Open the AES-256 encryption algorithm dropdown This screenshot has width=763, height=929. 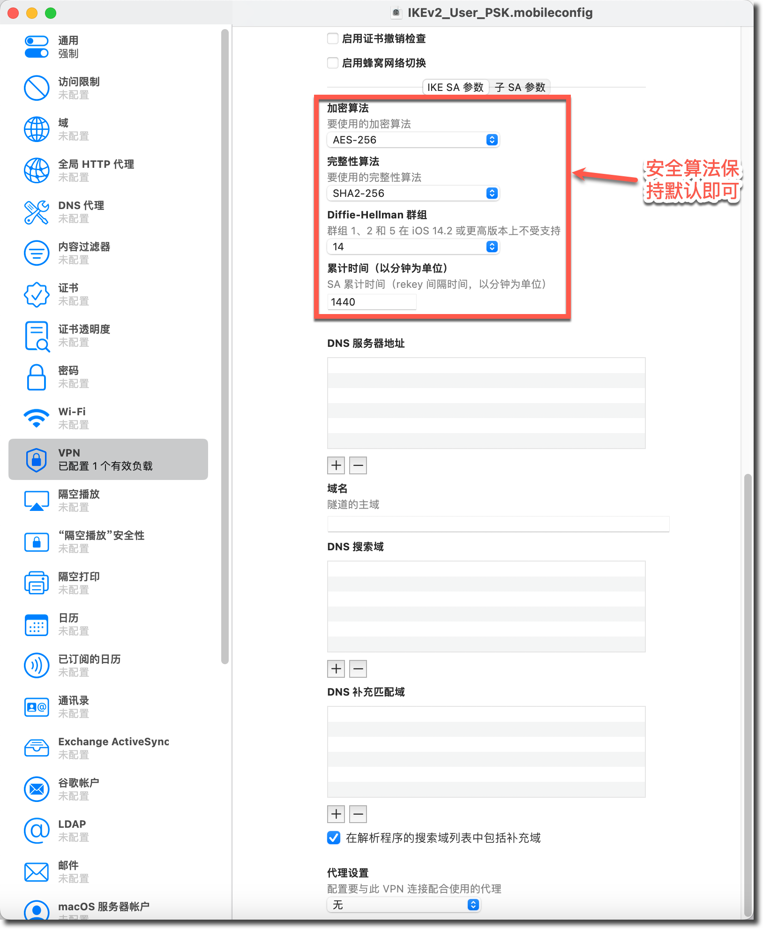point(413,140)
